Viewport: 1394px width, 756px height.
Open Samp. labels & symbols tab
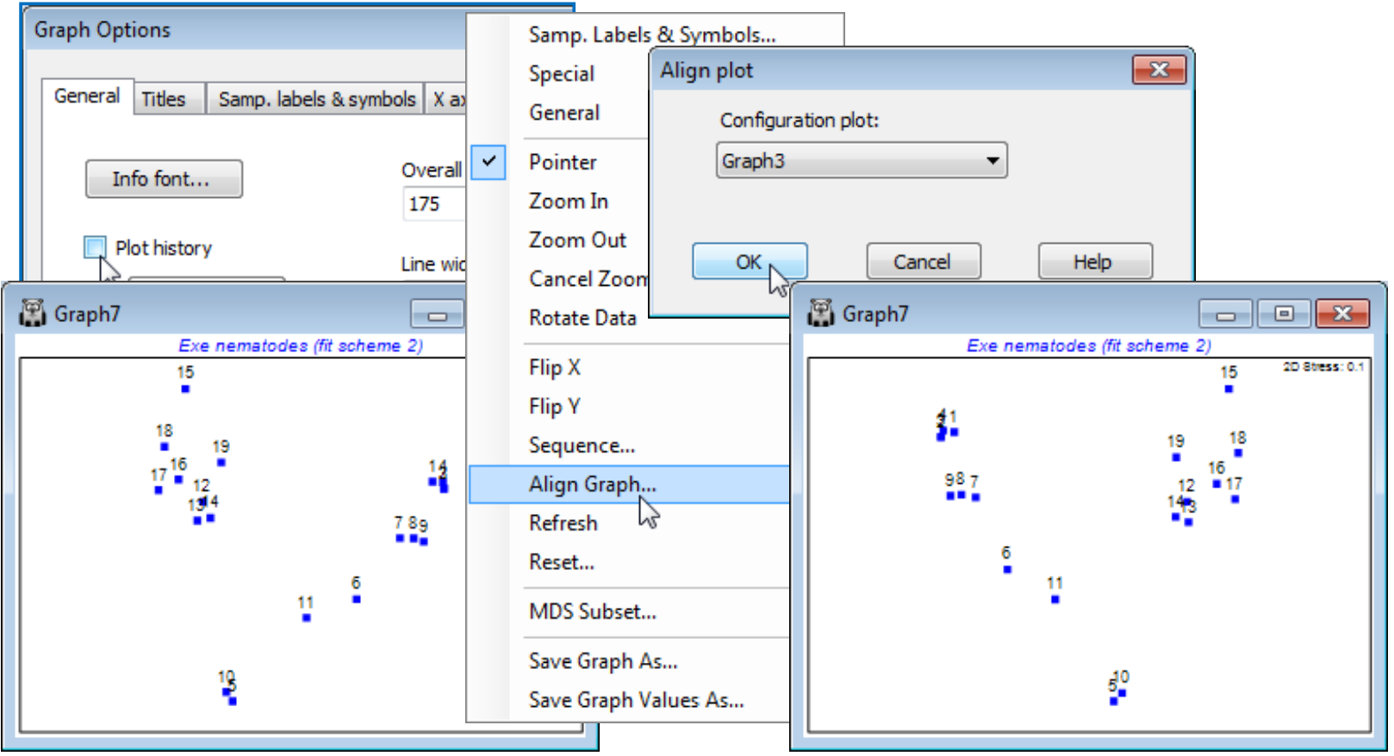(x=316, y=99)
